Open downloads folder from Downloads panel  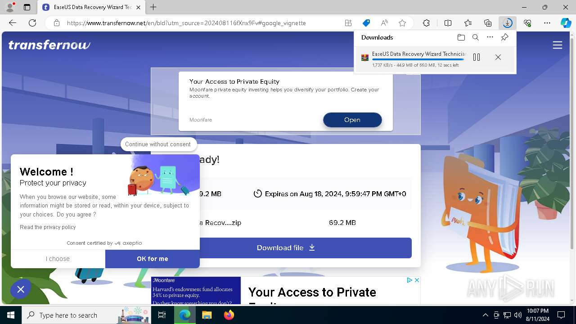pos(461,37)
